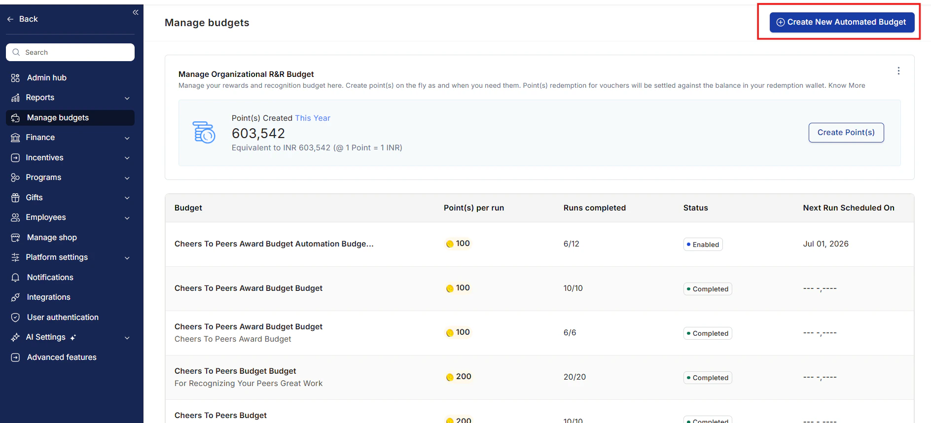
Task: Select Manage budgets in the sidebar
Action: [70, 118]
